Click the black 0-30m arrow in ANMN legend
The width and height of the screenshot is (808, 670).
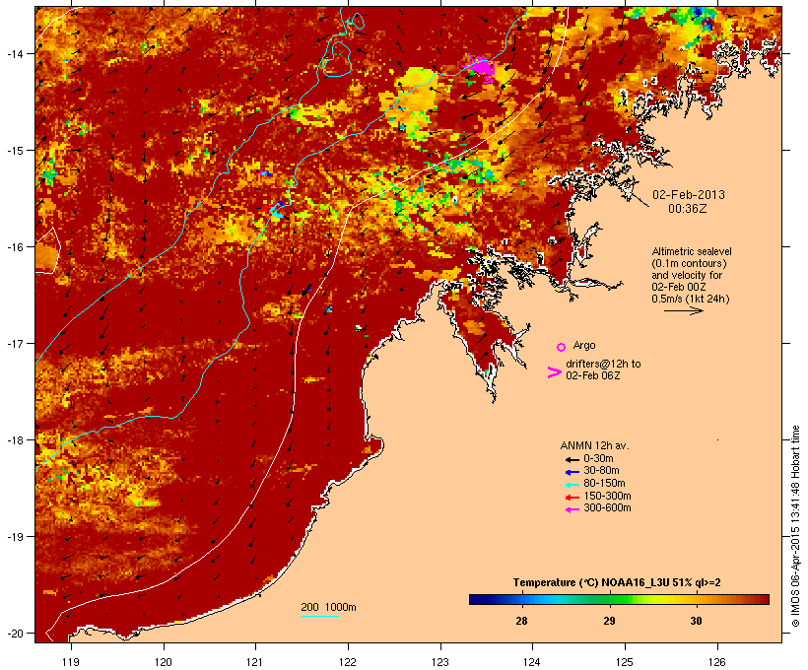coord(572,460)
